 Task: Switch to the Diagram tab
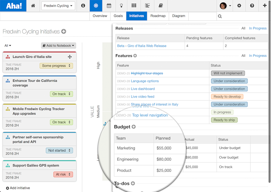[x=178, y=16]
